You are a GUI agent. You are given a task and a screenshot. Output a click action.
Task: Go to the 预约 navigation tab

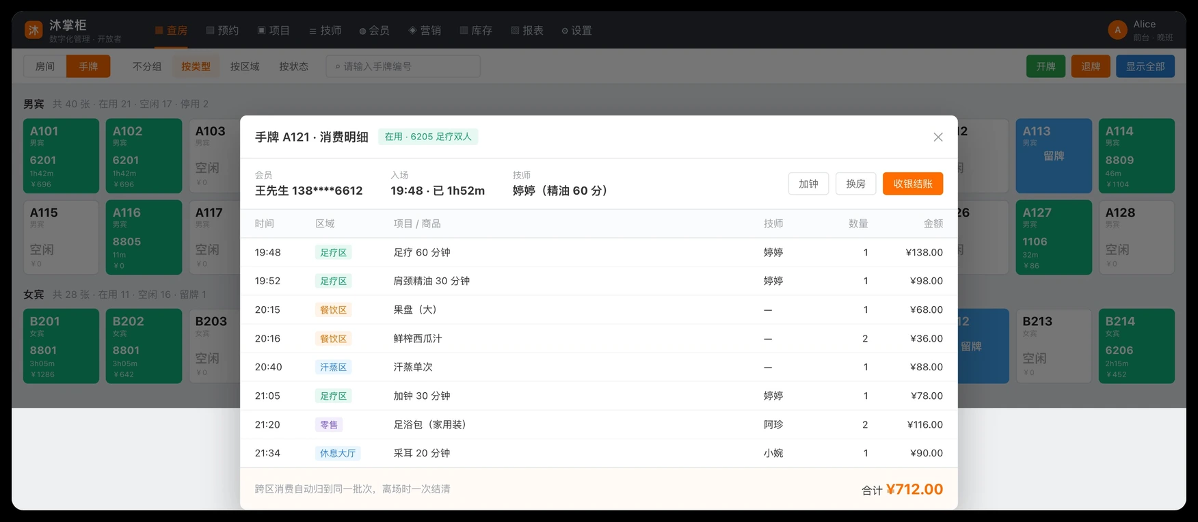[222, 31]
